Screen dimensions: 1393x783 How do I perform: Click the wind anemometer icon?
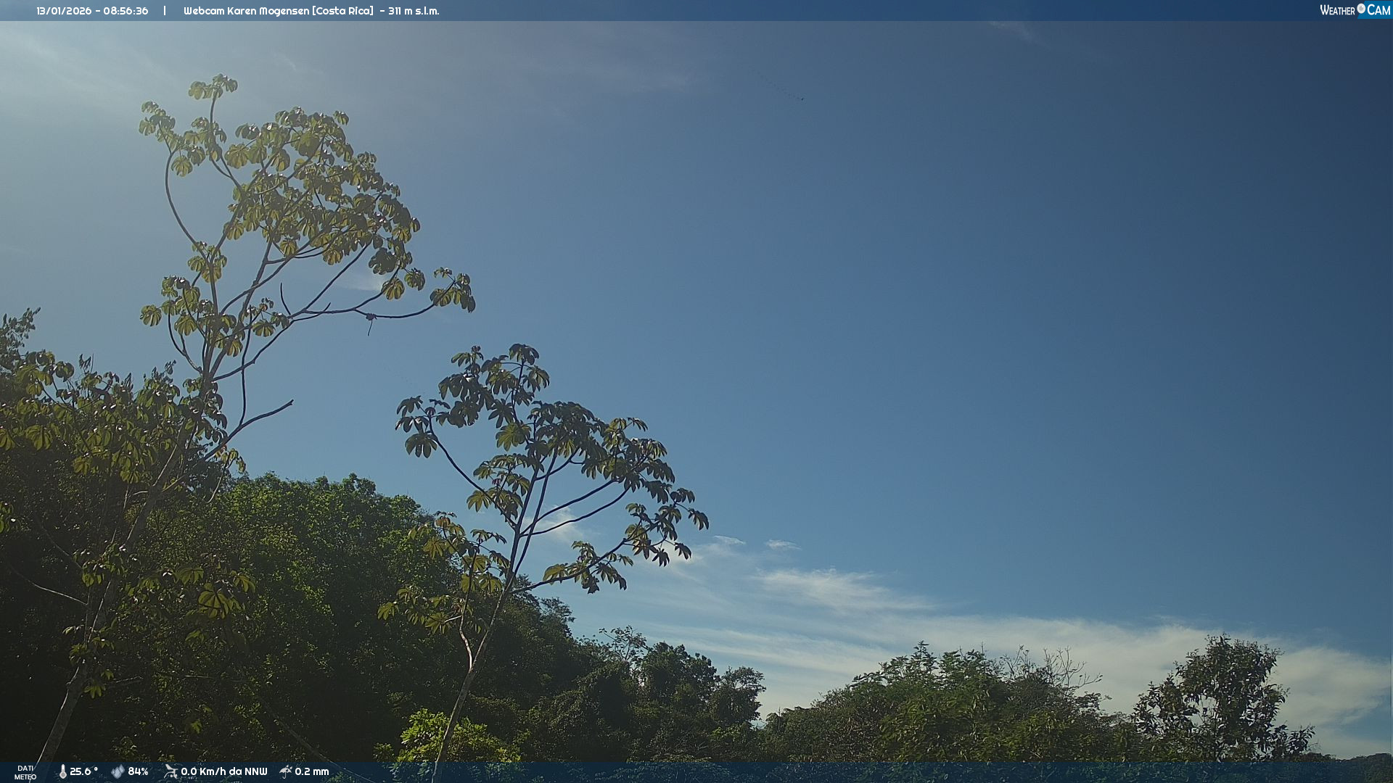pos(170,771)
